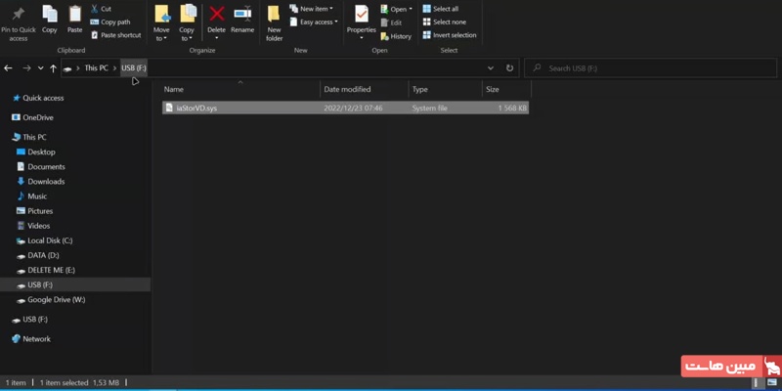
Task: Open Google Drive (W:)
Action: 52,300
